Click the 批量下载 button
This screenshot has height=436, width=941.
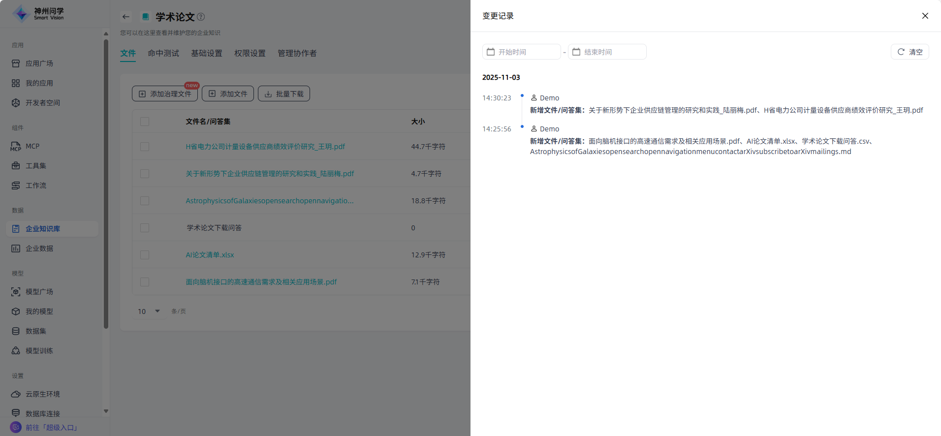284,94
